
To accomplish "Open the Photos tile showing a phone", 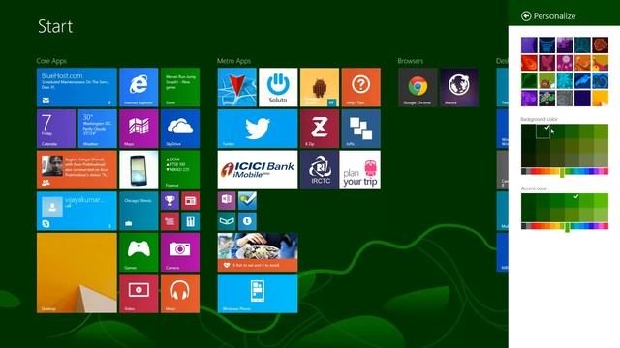I will (139, 170).
